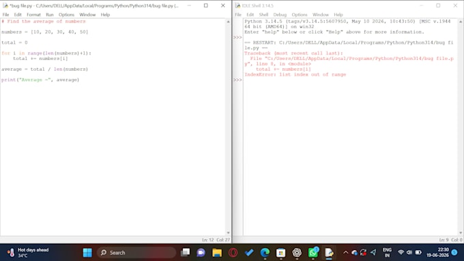Maximize the IDLE Shell window
This screenshot has width=464, height=261.
pos(438,5)
